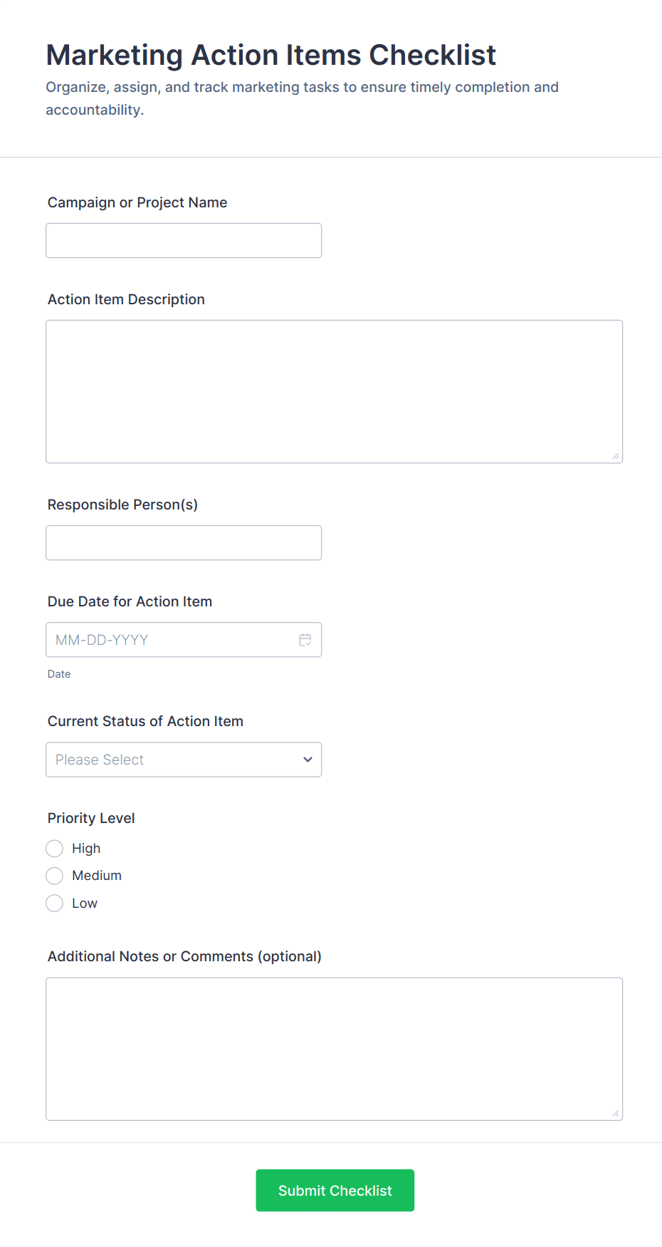Select the Medium priority radio button
662x1247 pixels.
pyautogui.click(x=54, y=875)
